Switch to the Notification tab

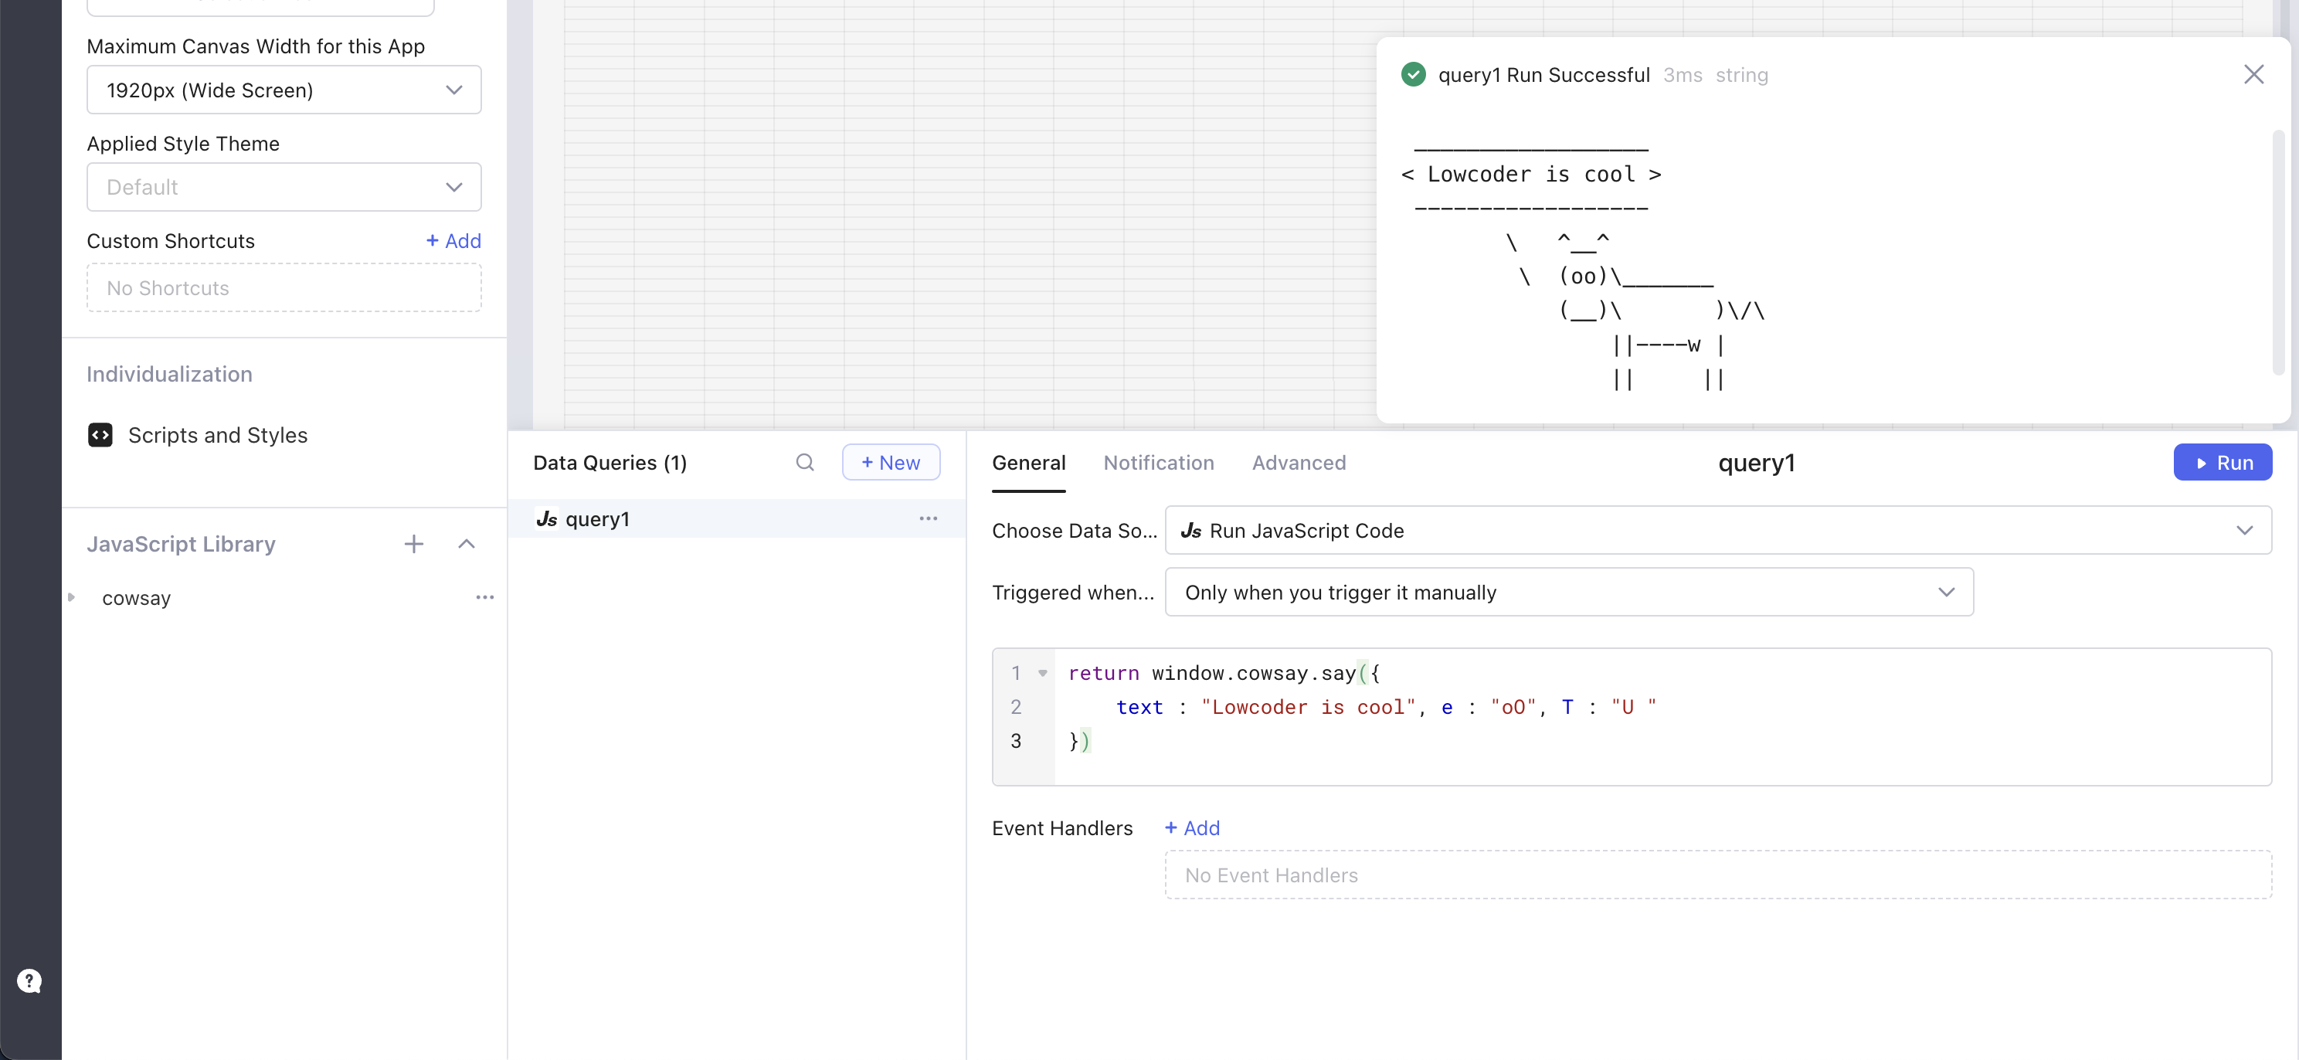1157,462
